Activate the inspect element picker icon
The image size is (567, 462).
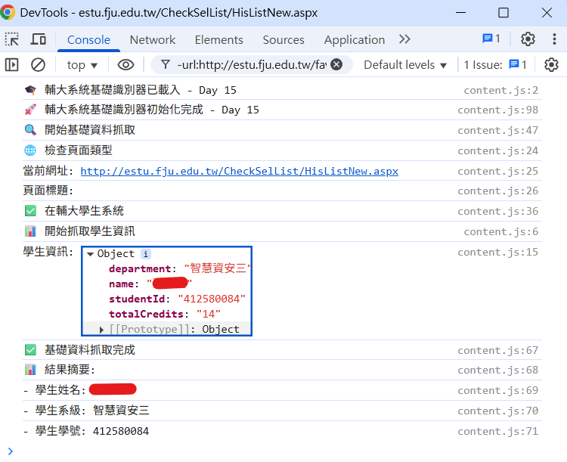click(12, 39)
